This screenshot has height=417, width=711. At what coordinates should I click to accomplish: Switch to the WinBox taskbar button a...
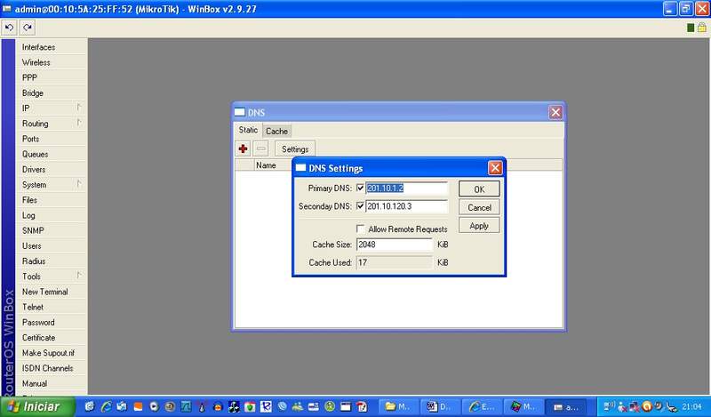point(566,406)
